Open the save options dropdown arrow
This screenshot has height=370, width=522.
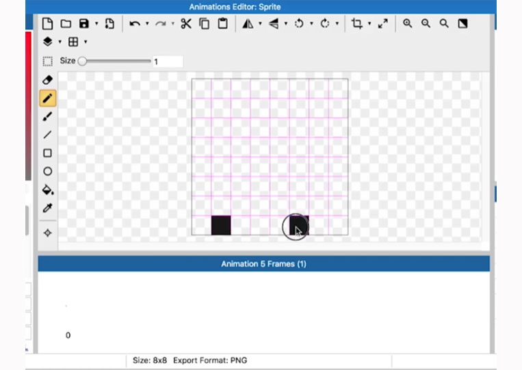tap(96, 24)
